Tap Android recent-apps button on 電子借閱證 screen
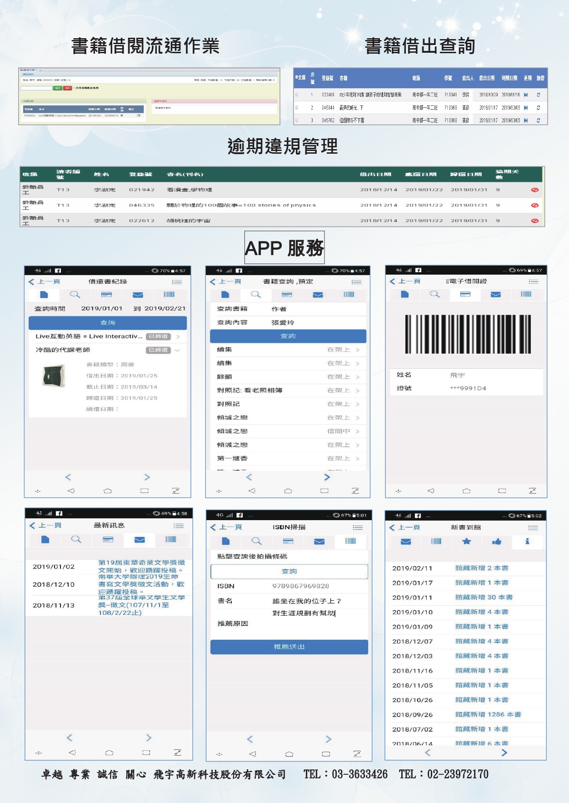569x803 pixels. click(502, 491)
